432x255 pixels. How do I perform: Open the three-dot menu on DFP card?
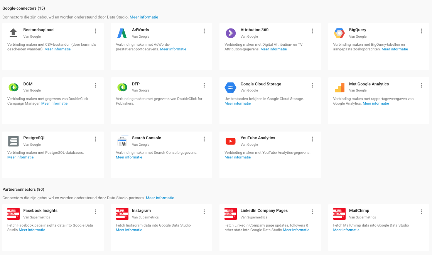(x=204, y=85)
